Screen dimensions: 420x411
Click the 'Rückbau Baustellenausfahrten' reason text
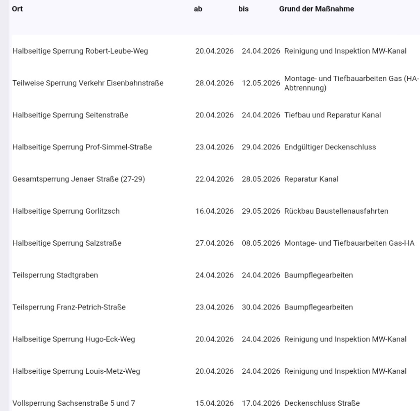tap(336, 211)
